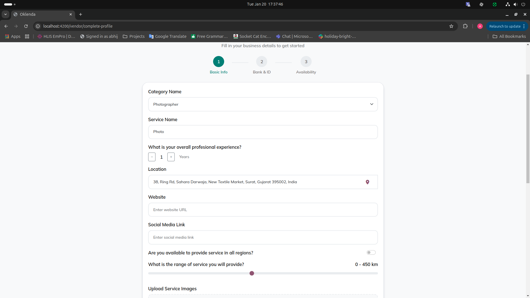Open the browser extensions puzzle icon
This screenshot has height=298, width=530.
click(465, 26)
